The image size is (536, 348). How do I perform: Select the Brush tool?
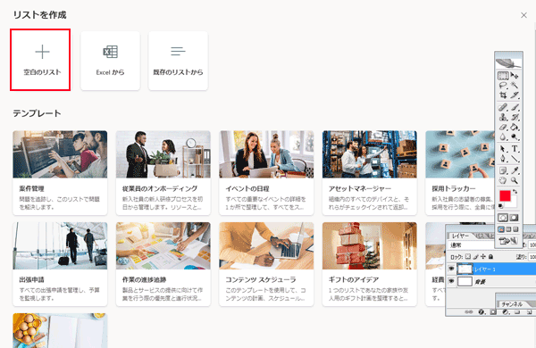[515, 107]
